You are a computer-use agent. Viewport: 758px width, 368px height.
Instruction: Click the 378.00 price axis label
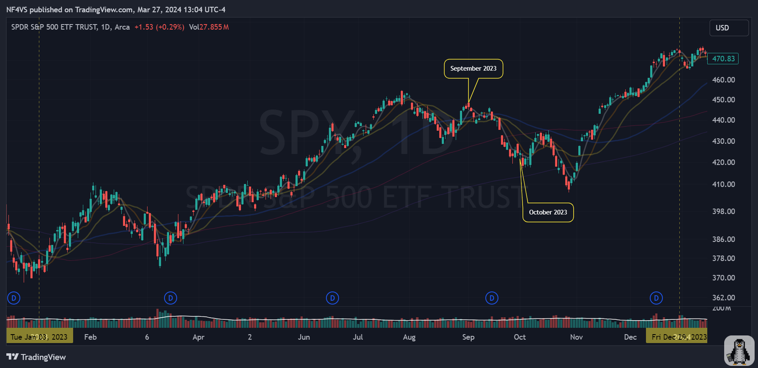tap(724, 258)
